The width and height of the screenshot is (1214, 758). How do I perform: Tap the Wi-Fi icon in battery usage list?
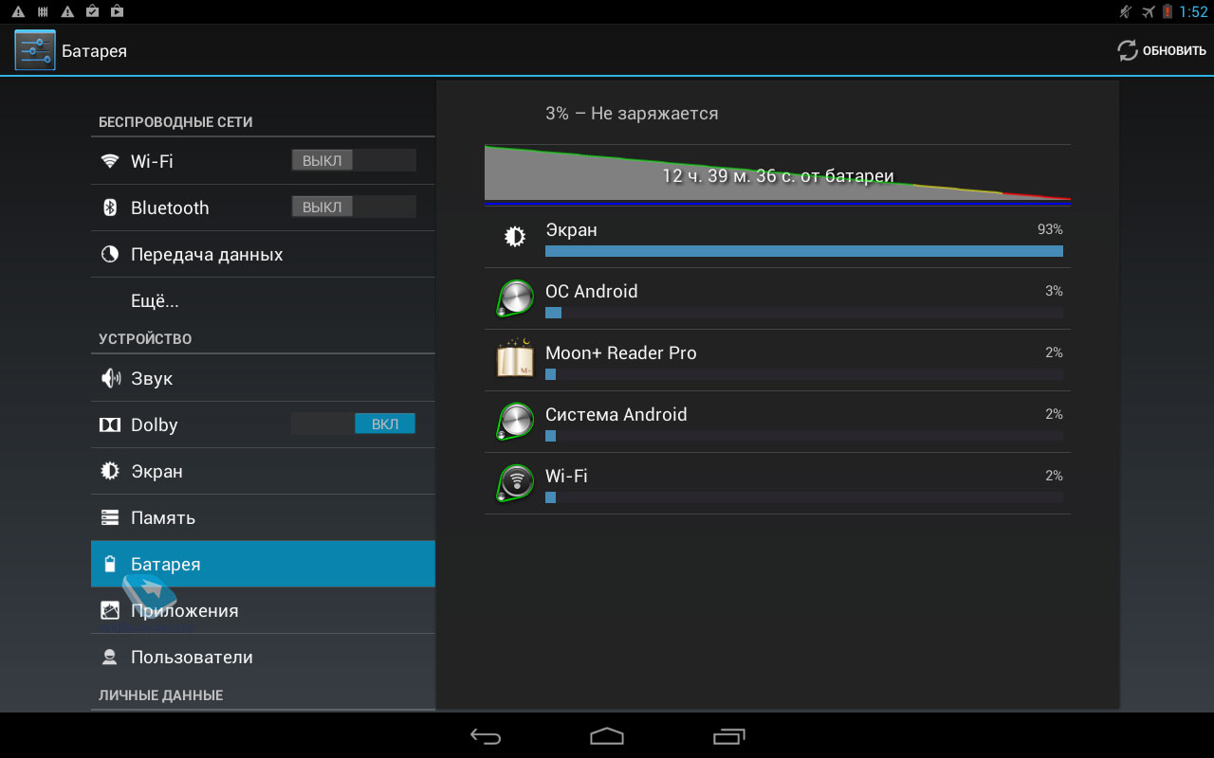(x=515, y=483)
